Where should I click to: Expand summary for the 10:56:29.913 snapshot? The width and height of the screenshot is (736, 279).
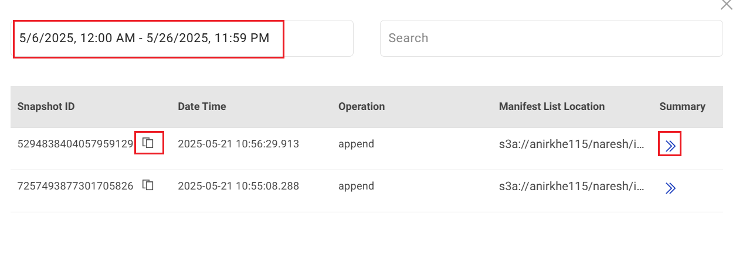point(670,144)
